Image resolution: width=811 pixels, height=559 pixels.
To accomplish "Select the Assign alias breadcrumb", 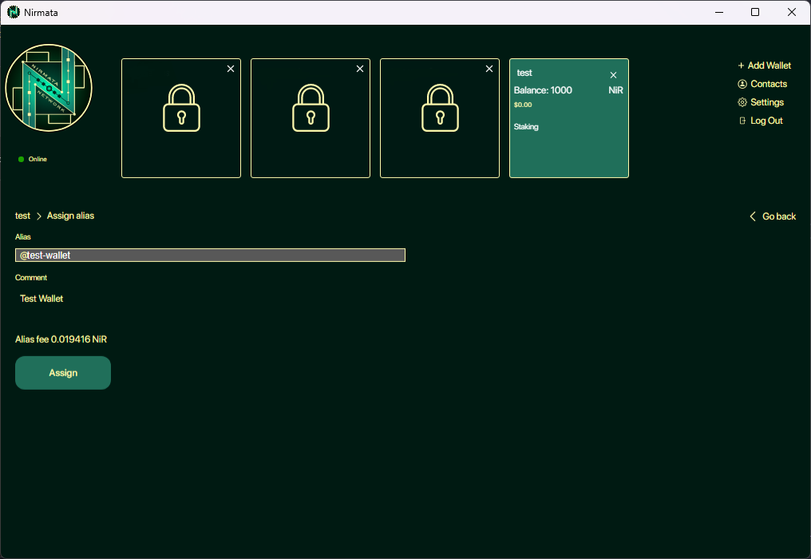I will click(x=70, y=216).
